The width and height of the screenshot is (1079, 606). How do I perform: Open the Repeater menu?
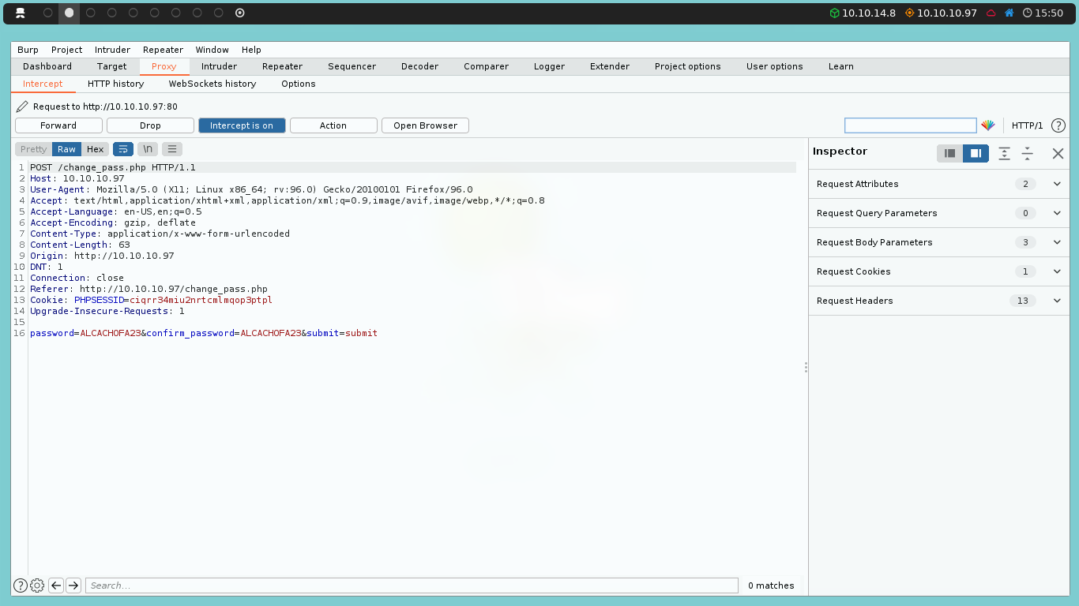[x=163, y=50]
